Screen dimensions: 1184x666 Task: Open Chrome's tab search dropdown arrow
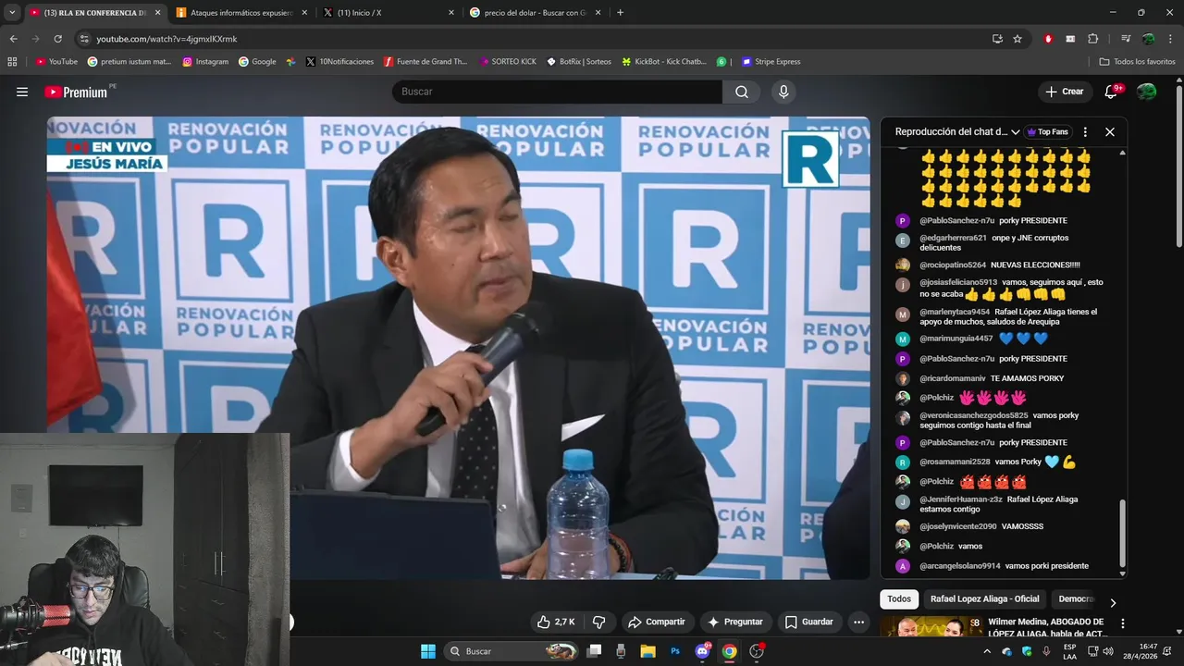(12, 12)
